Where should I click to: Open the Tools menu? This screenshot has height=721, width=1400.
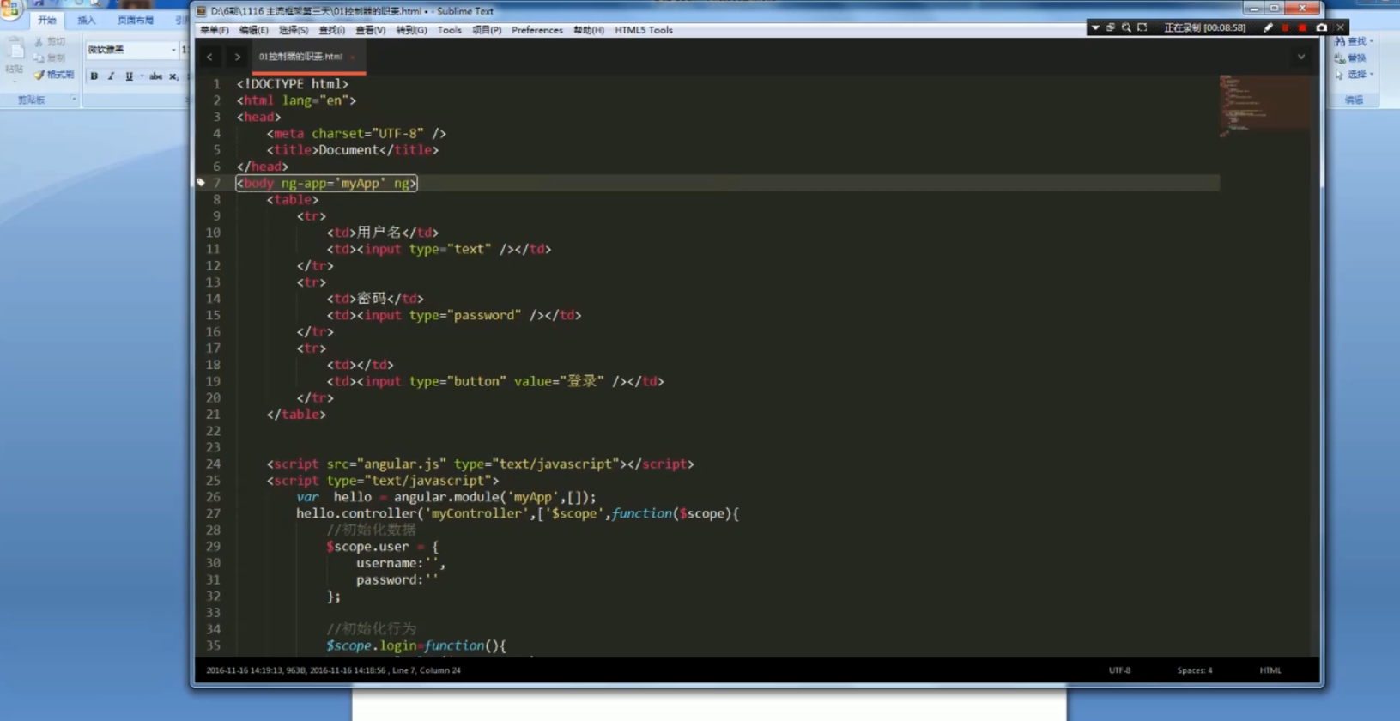[x=449, y=30]
